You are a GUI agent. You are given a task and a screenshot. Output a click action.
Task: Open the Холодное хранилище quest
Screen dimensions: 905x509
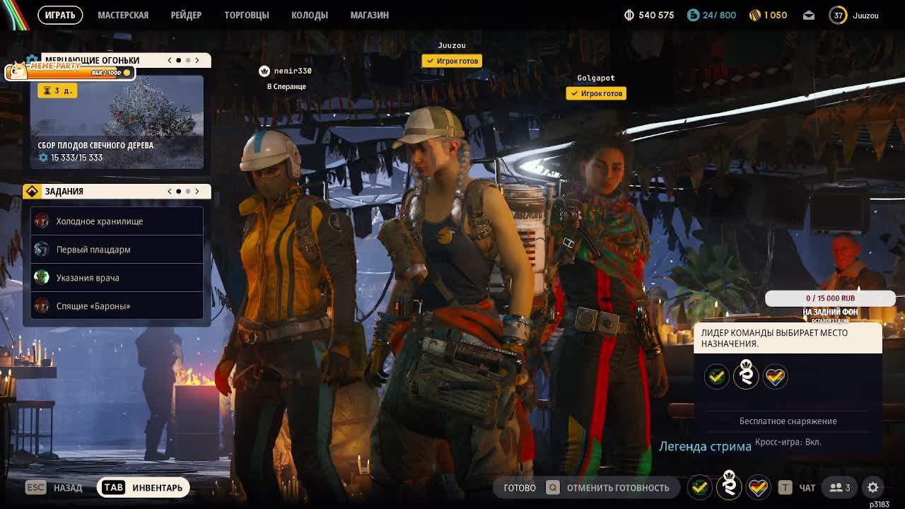(117, 221)
